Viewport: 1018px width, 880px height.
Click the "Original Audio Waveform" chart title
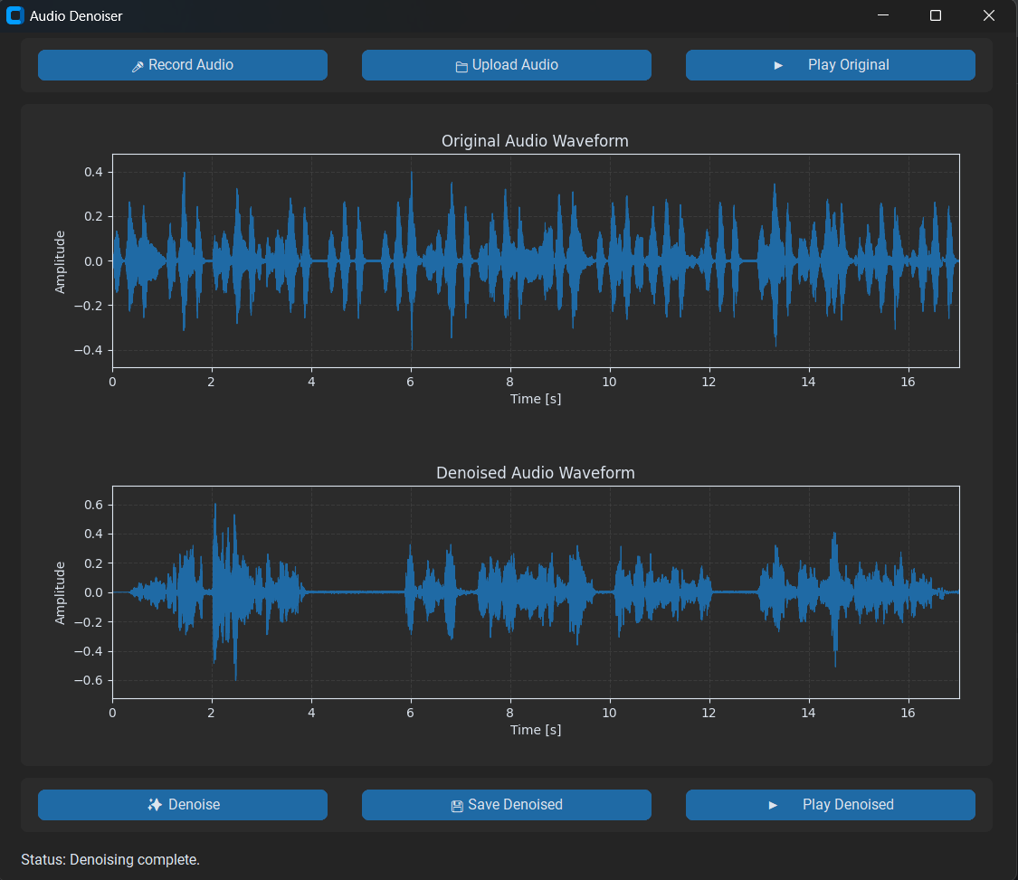[x=535, y=141]
